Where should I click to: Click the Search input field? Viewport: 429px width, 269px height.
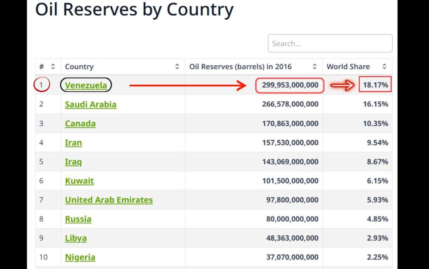pyautogui.click(x=330, y=44)
